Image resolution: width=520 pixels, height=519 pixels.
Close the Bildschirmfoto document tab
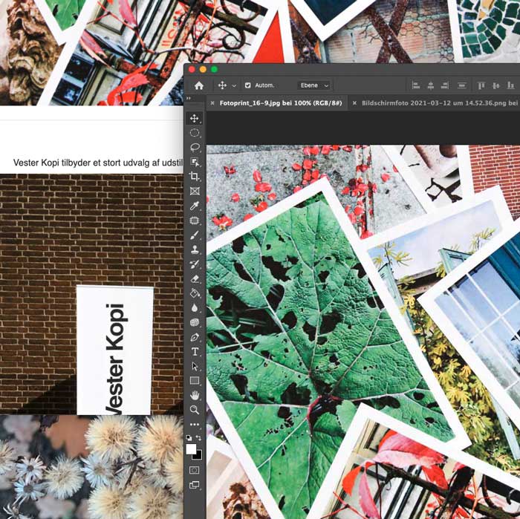354,103
